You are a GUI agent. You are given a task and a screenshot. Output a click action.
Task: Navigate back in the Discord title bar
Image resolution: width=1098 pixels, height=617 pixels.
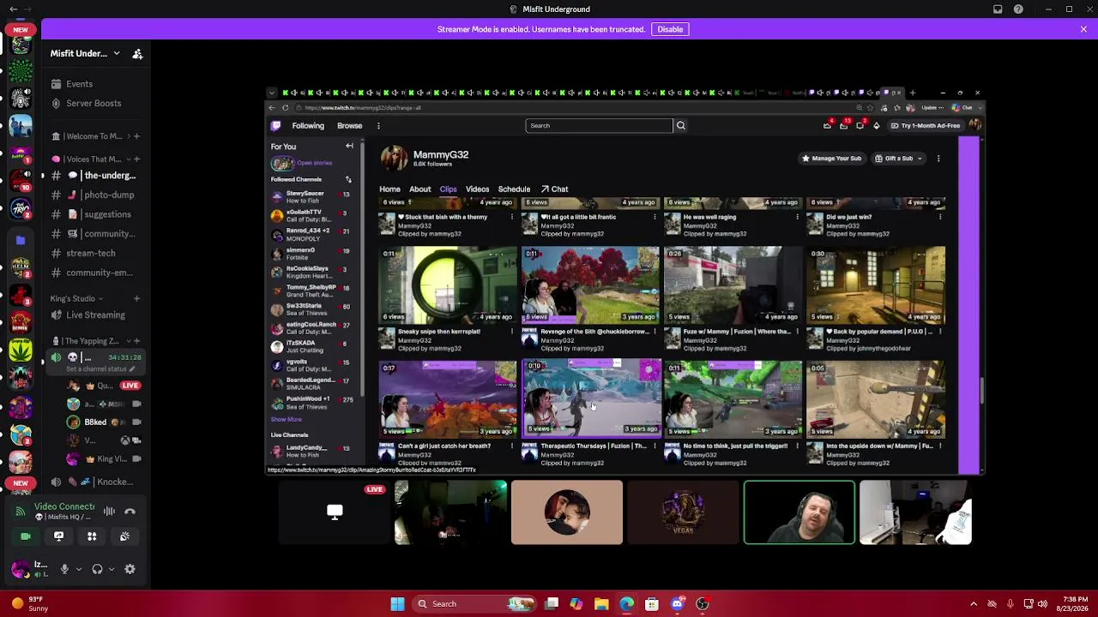(x=13, y=9)
